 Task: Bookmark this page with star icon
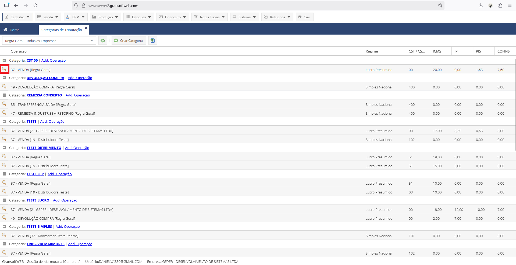coord(440,6)
